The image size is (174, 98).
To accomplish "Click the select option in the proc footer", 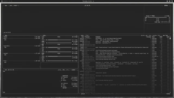I will [83, 94].
